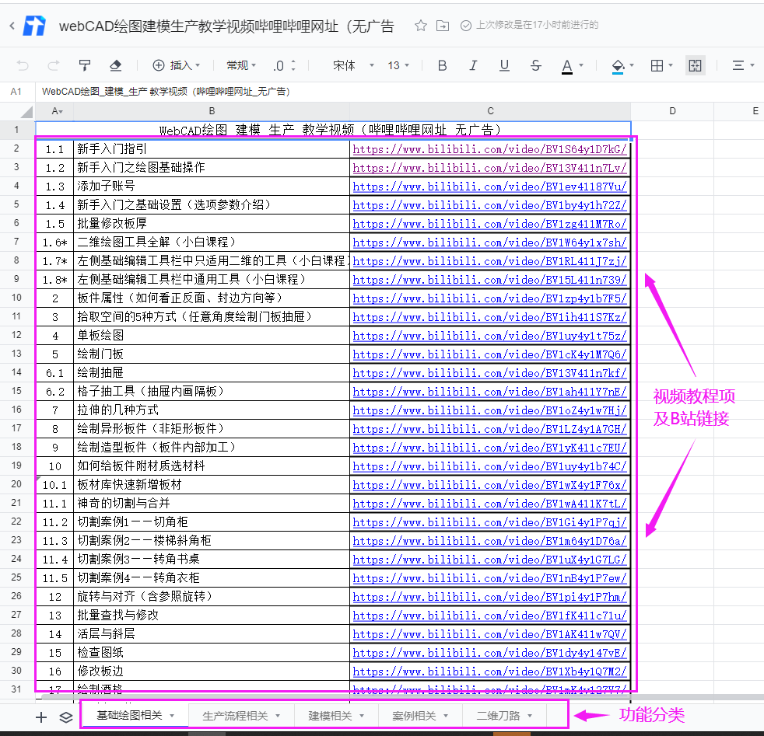The width and height of the screenshot is (764, 736).
Task: Click the format painter icon
Action: (85, 65)
